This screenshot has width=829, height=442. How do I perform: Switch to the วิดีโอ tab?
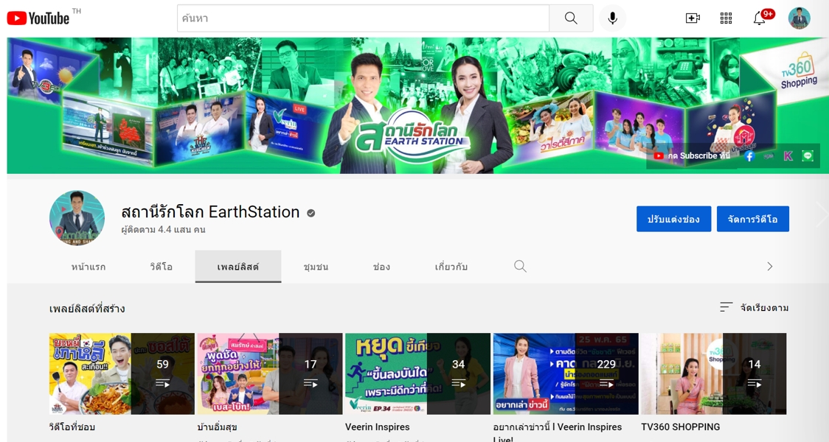[x=162, y=267]
